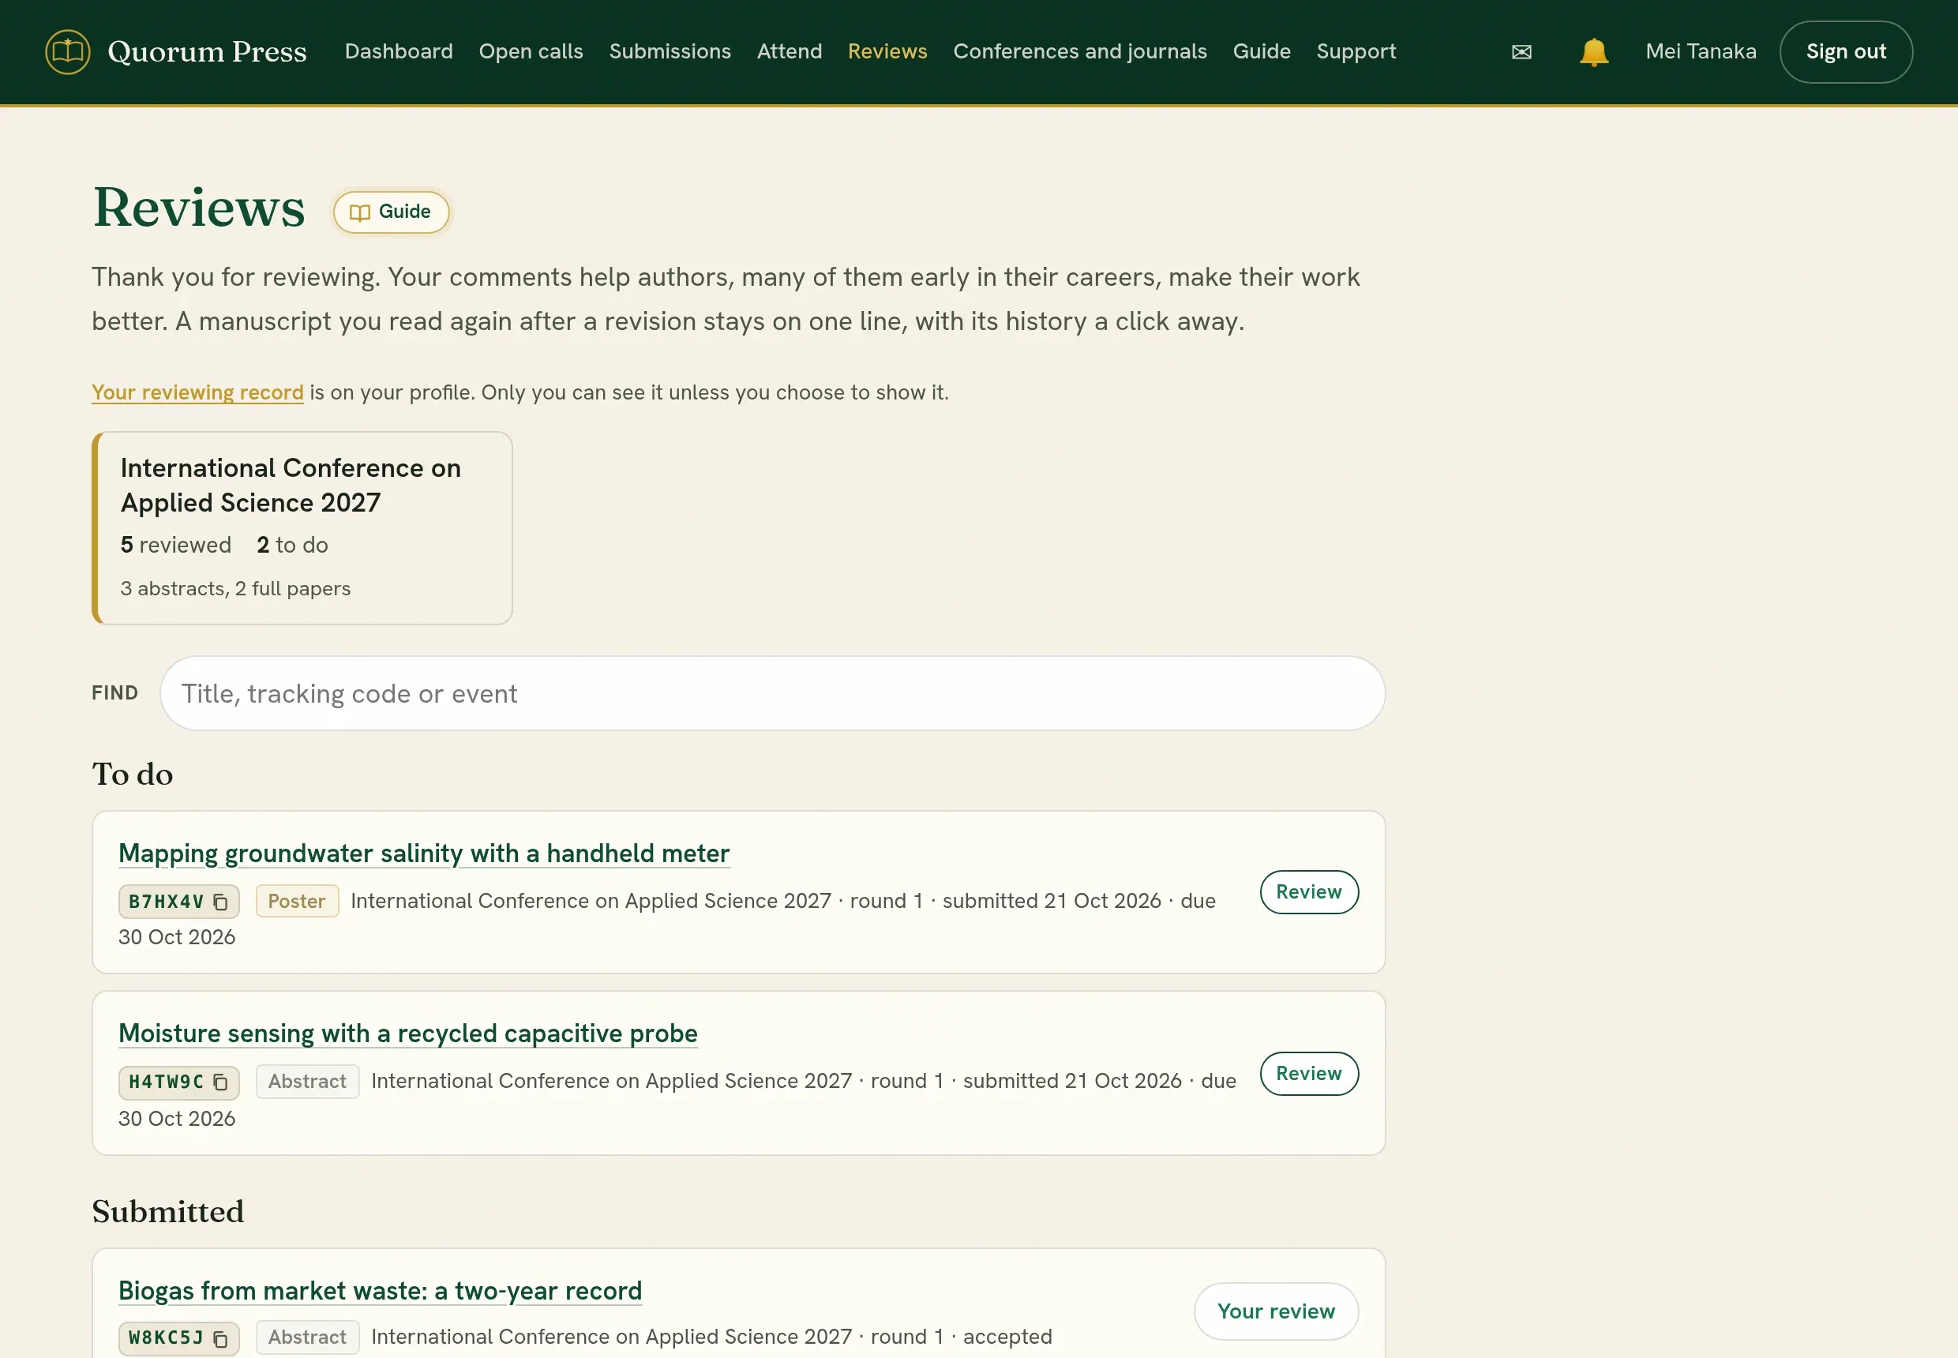The height and width of the screenshot is (1358, 1958).
Task: Open the notifications bell icon
Action: tap(1594, 52)
